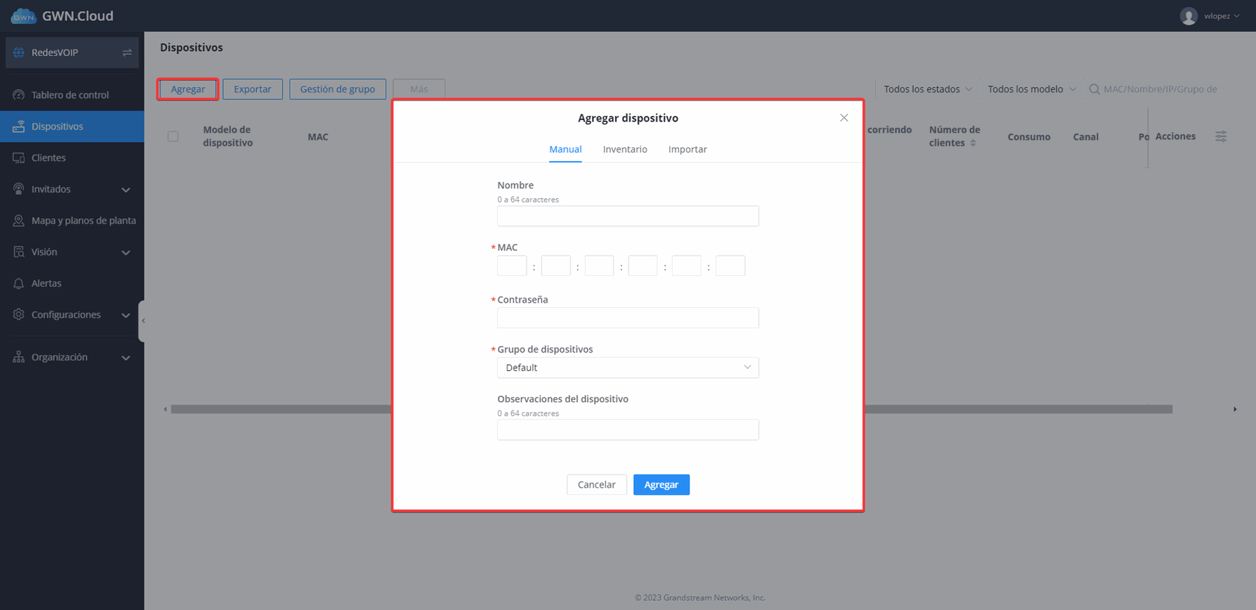Click the GWN.Cloud logo icon
Viewport: 1256px width, 610px height.
point(24,16)
